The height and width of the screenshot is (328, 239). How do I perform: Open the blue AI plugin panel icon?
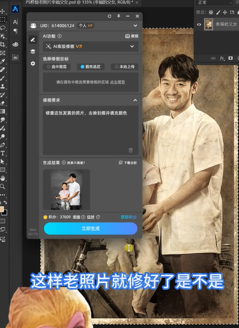(15, 9)
